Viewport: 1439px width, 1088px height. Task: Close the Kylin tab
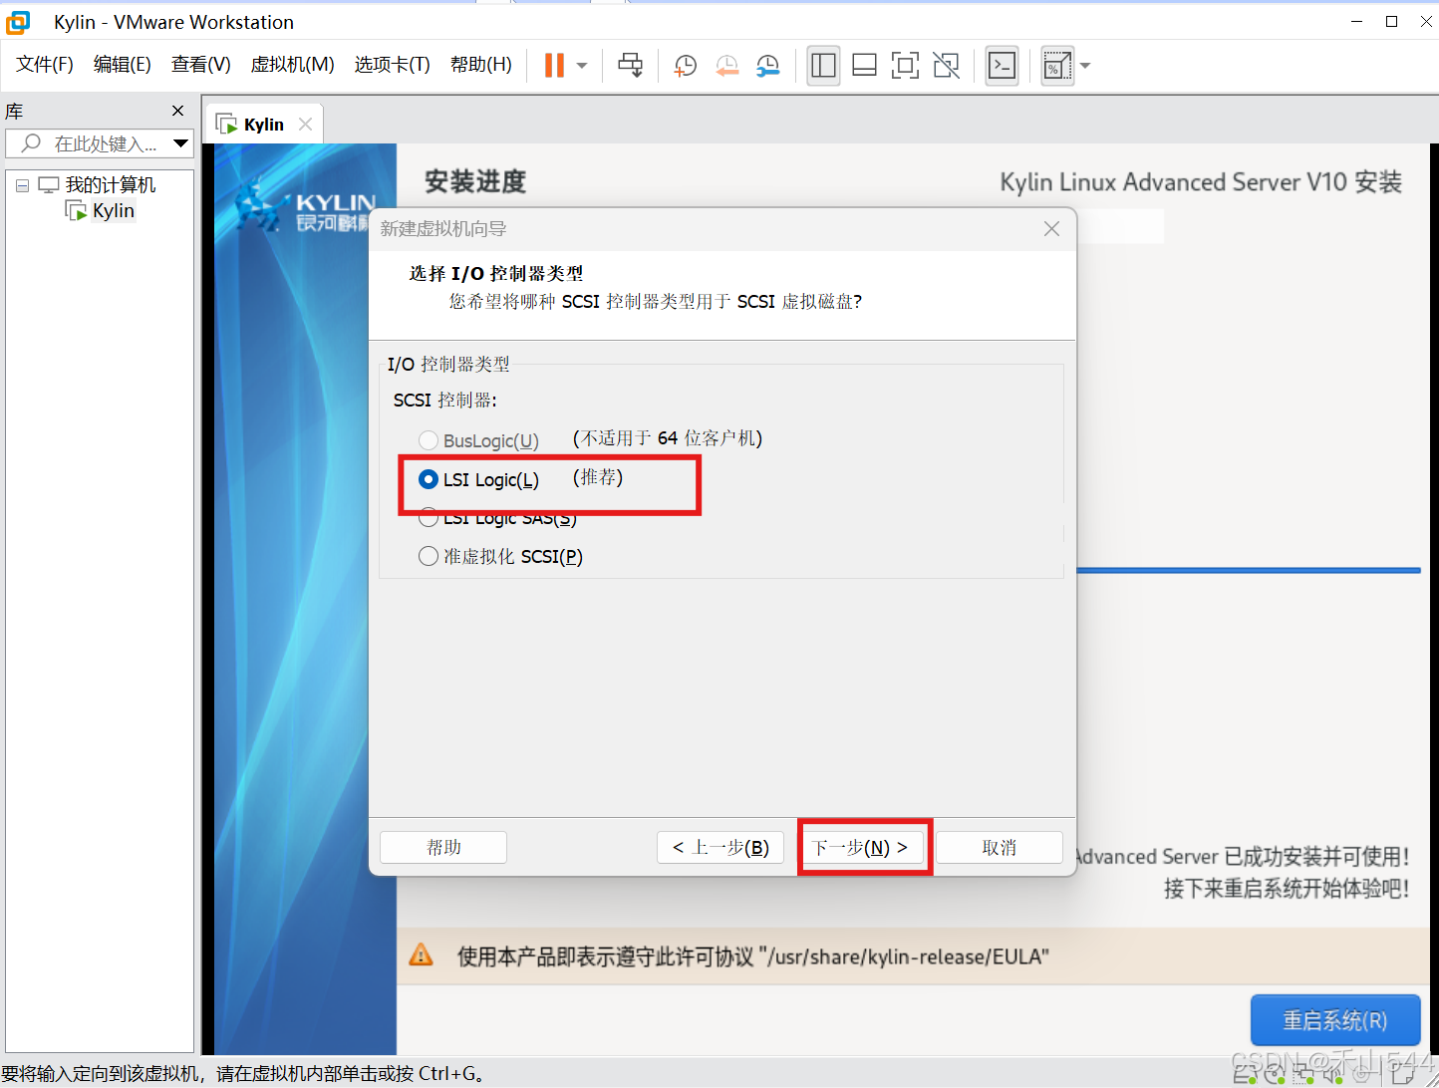coord(306,125)
